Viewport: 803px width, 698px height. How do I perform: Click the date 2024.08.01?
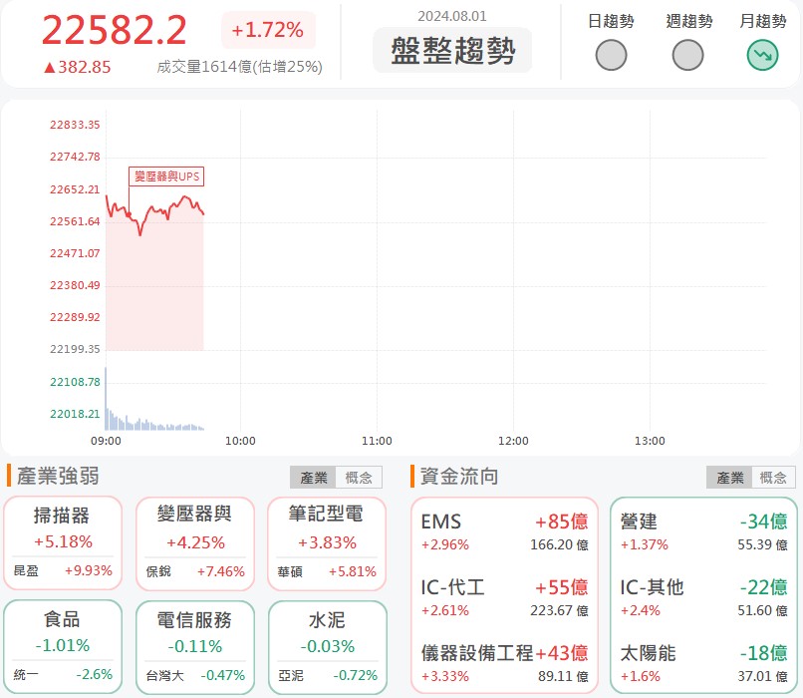click(x=452, y=16)
